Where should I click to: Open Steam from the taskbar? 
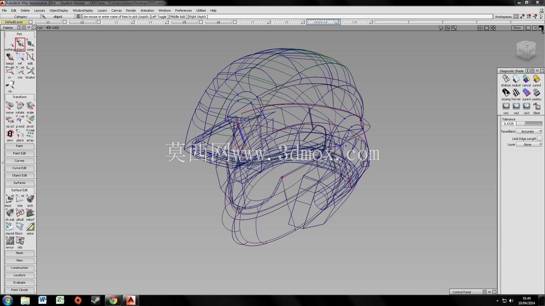(95, 300)
